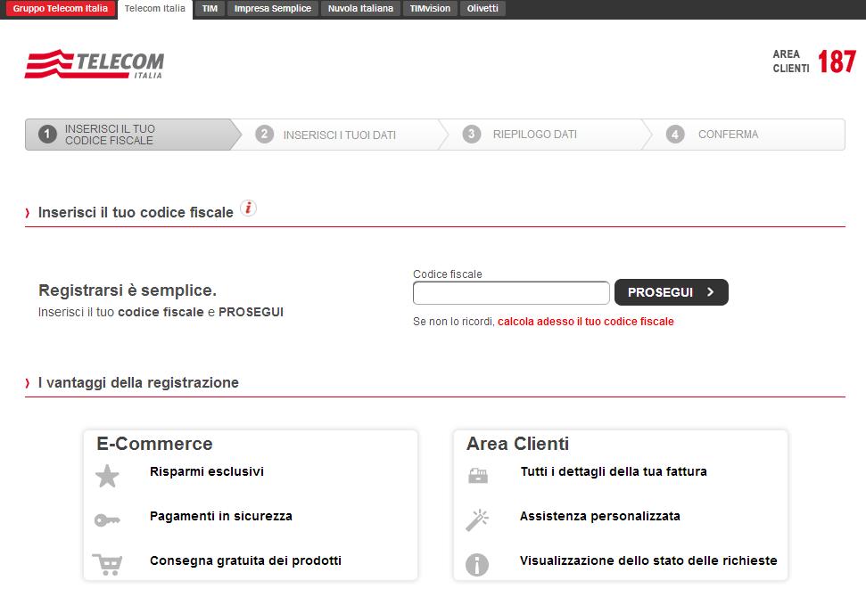Click the 'Pagamenti in sicurezza' text
This screenshot has height=597, width=866.
[x=221, y=516]
